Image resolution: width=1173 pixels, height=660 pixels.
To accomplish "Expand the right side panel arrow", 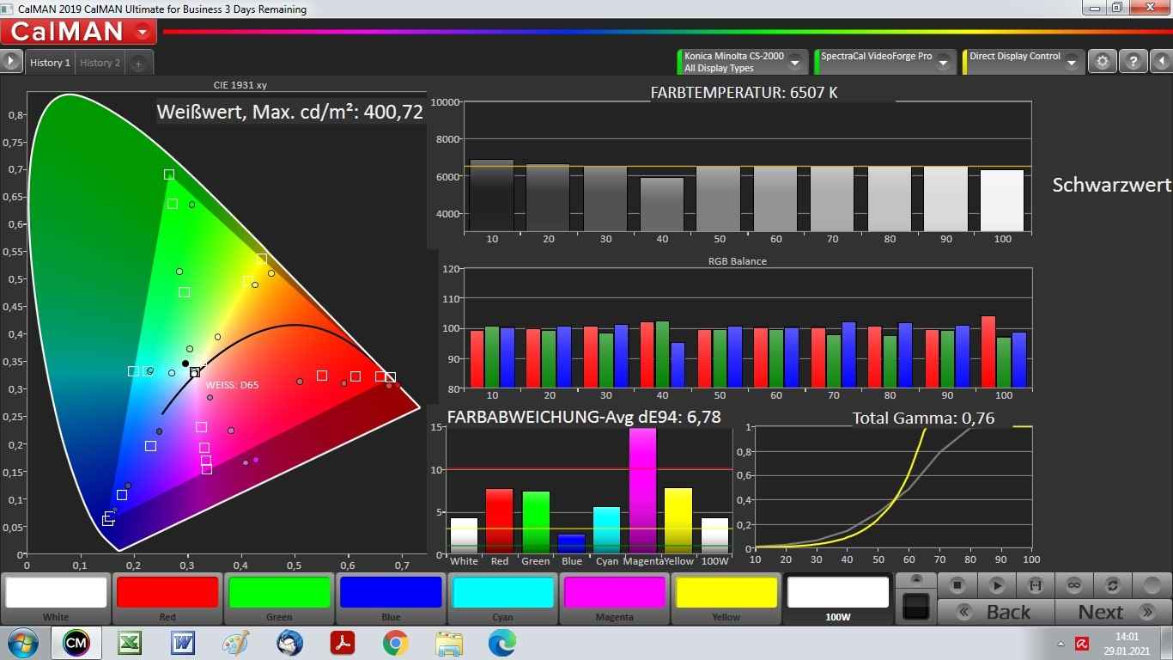I will tap(1162, 61).
